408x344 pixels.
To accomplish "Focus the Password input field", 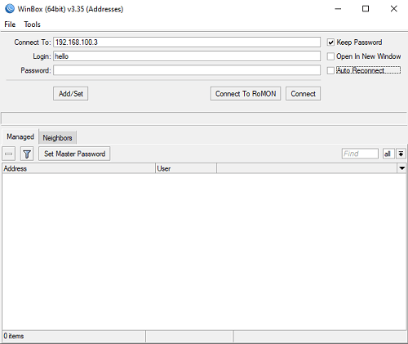I will point(187,70).
